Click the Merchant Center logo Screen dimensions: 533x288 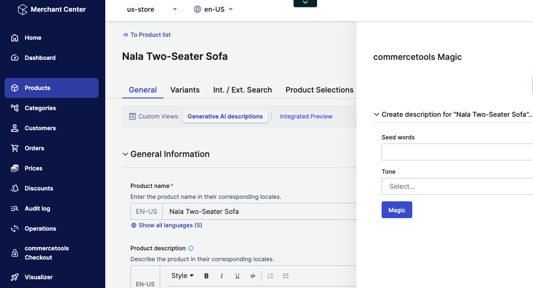23,9
